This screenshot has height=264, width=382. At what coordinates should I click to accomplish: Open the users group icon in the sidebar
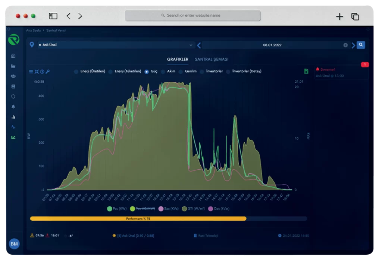[13, 76]
